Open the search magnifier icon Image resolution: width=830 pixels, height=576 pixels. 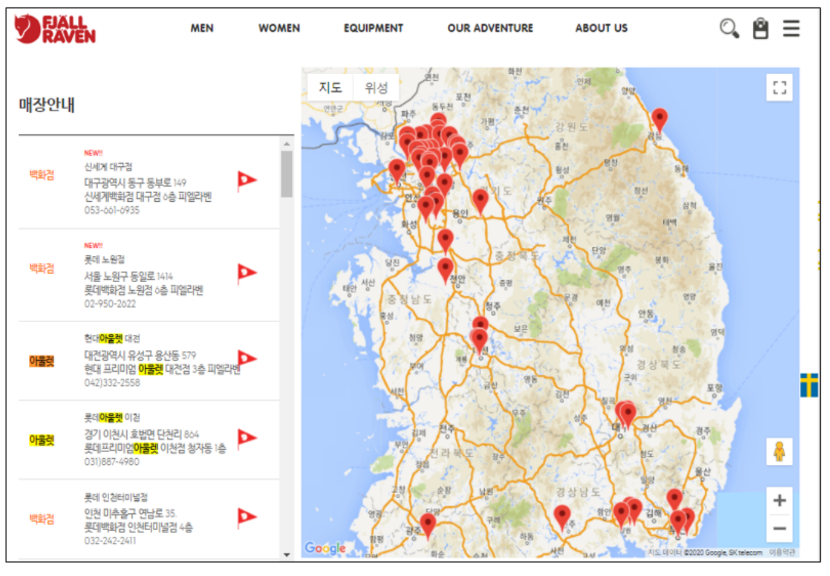point(729,28)
